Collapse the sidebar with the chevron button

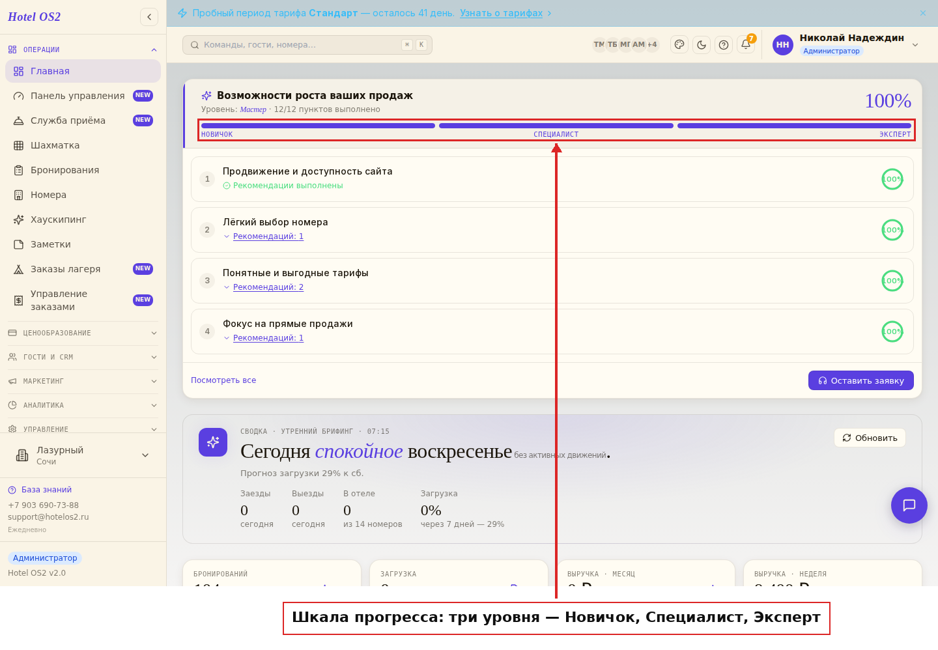click(149, 17)
